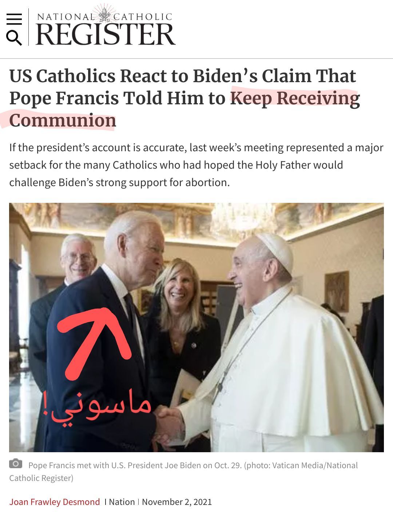Click the CATHOLIC text in the masthead
393x518 pixels.
143,17
